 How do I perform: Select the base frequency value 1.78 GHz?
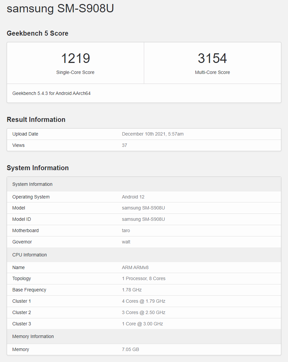(x=132, y=290)
